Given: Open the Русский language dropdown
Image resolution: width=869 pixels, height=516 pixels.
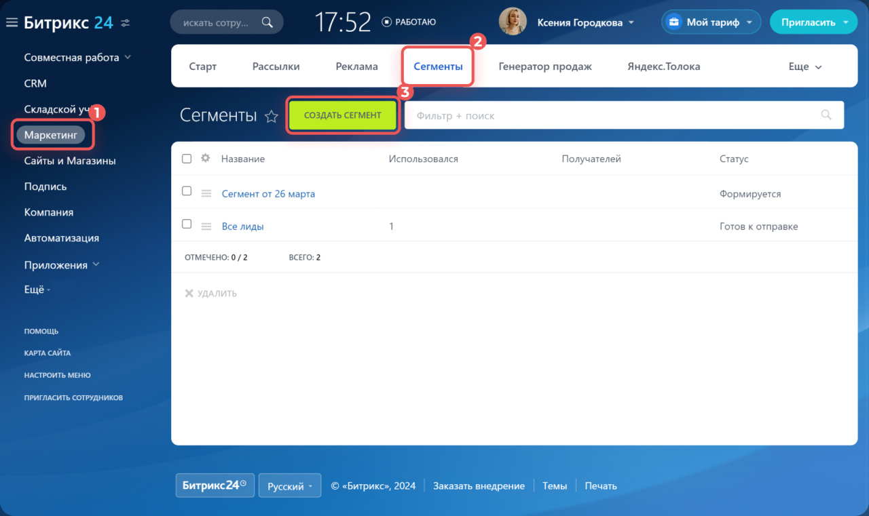Looking at the screenshot, I should (290, 485).
